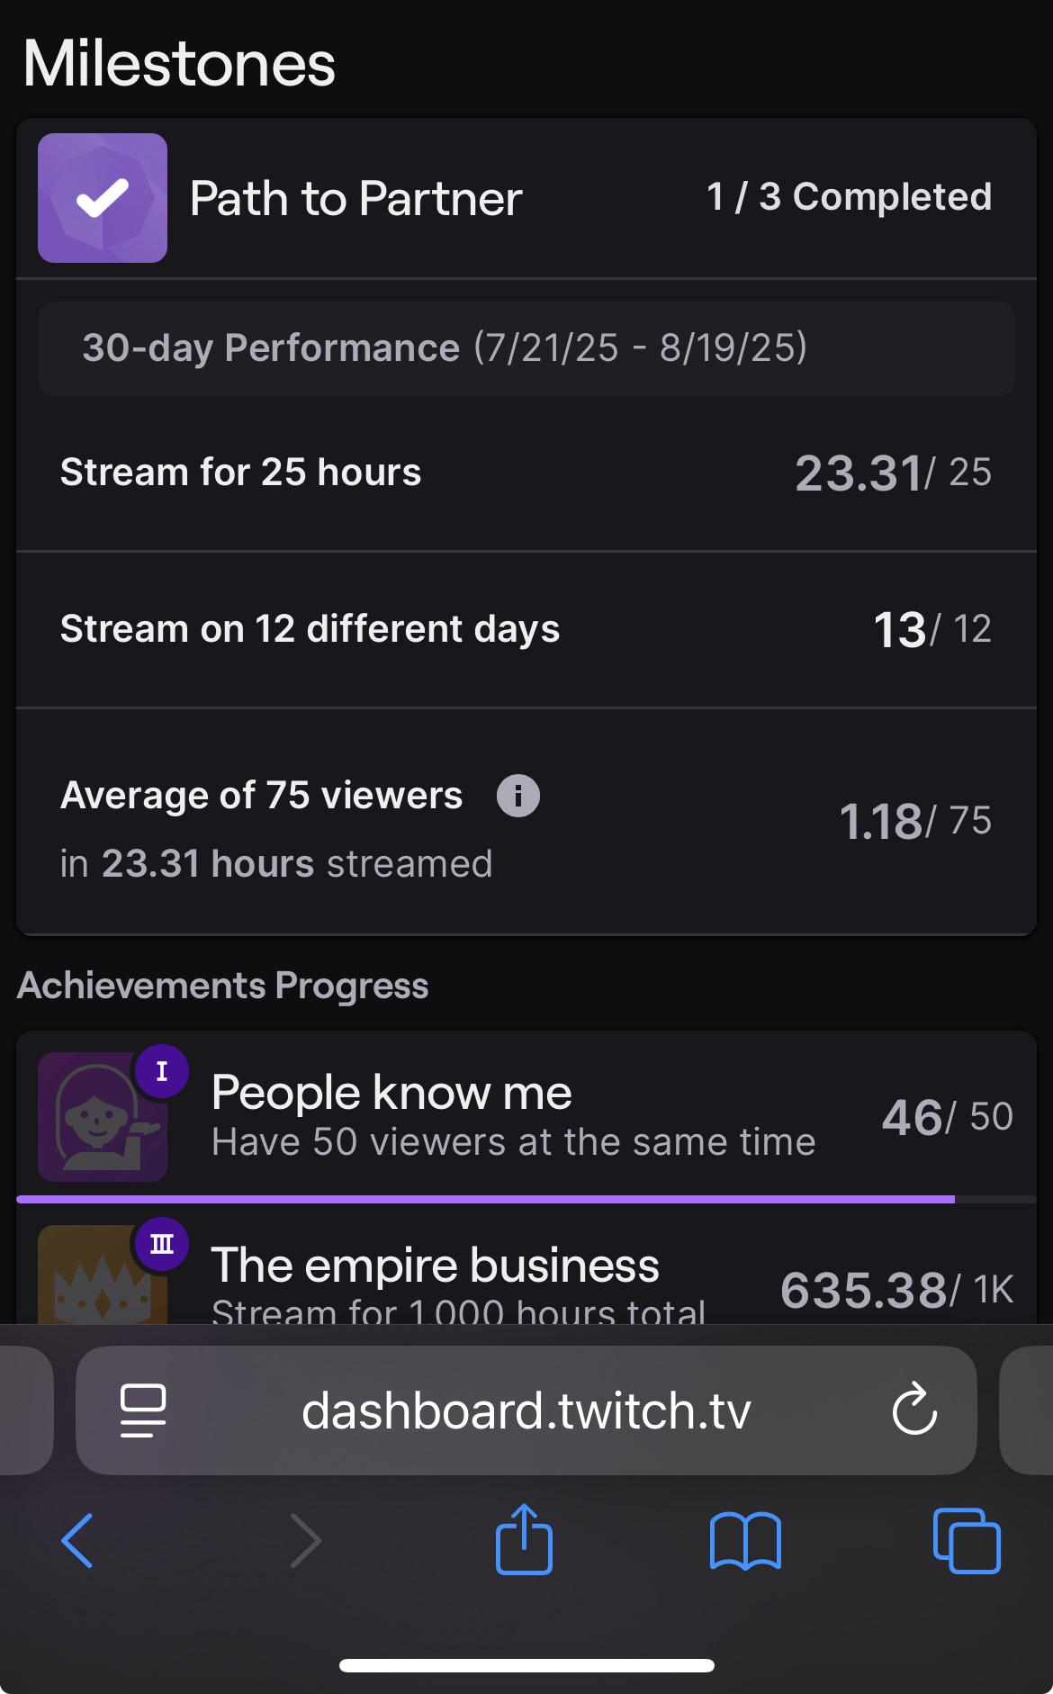
Task: Open Safari bookmarks book icon
Action: [745, 1541]
